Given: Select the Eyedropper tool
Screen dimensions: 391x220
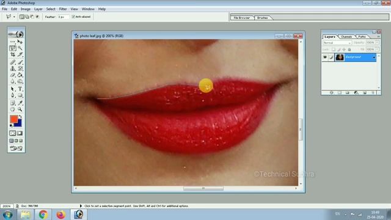Looking at the screenshot, I should coord(20,103).
